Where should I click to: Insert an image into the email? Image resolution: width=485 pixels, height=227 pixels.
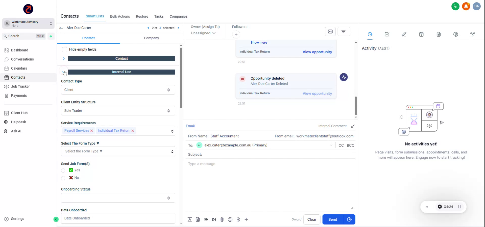214,219
